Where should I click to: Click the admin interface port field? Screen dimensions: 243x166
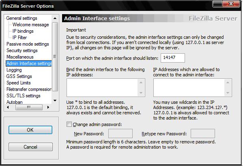173,58
